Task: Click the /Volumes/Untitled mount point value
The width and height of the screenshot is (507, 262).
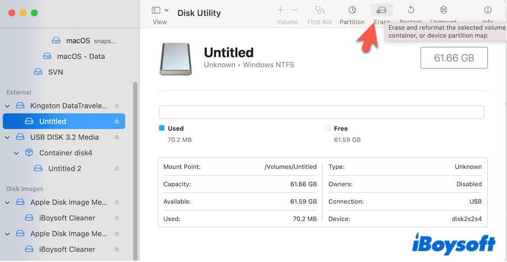Action: coord(291,167)
